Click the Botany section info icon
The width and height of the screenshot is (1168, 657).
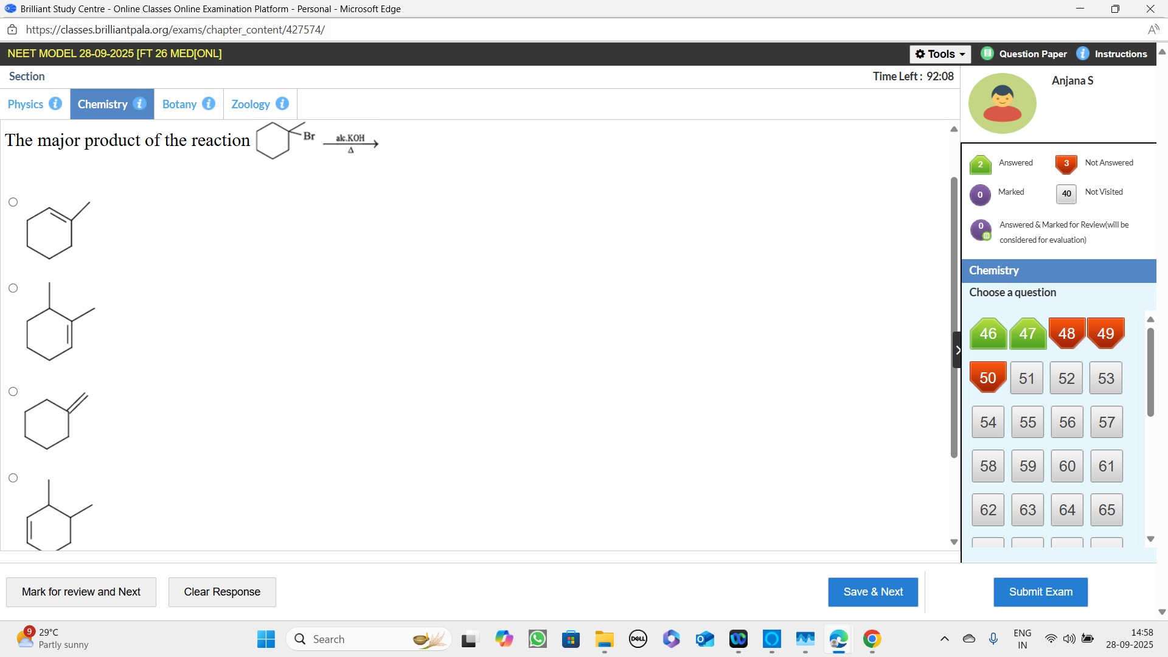pos(209,103)
